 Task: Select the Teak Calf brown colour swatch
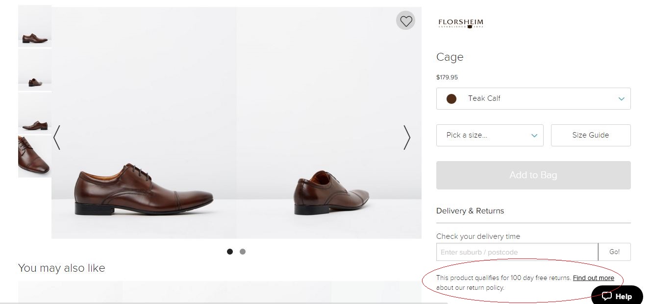pyautogui.click(x=451, y=99)
